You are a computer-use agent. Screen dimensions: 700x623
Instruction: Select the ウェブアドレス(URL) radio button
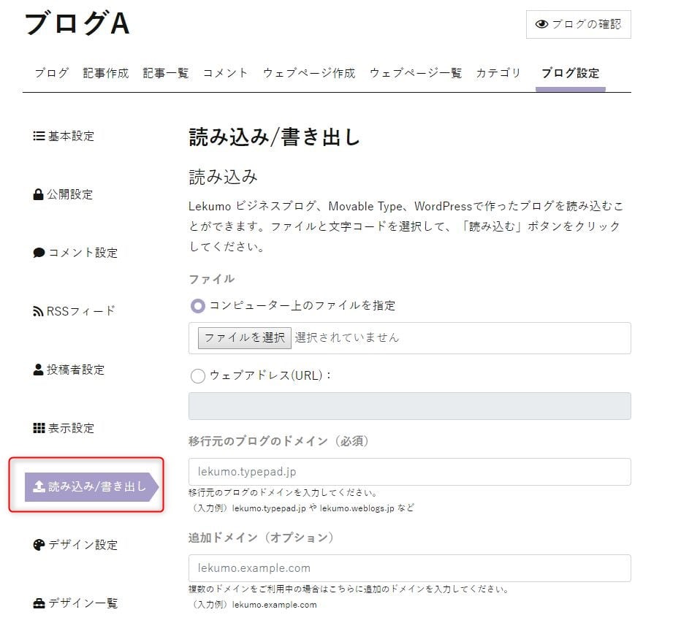[198, 375]
